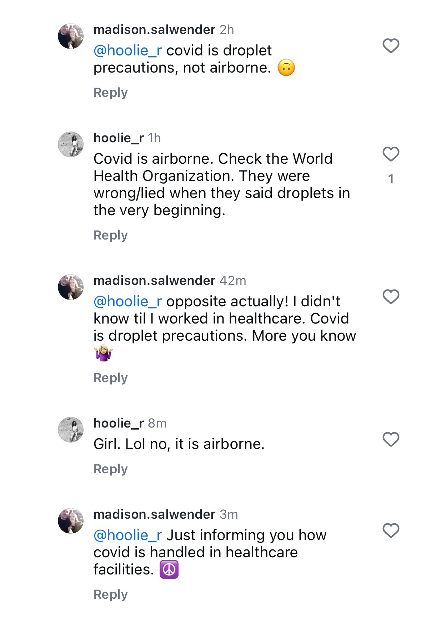Like madison.salwender's 42m healthcare comment

(391, 297)
